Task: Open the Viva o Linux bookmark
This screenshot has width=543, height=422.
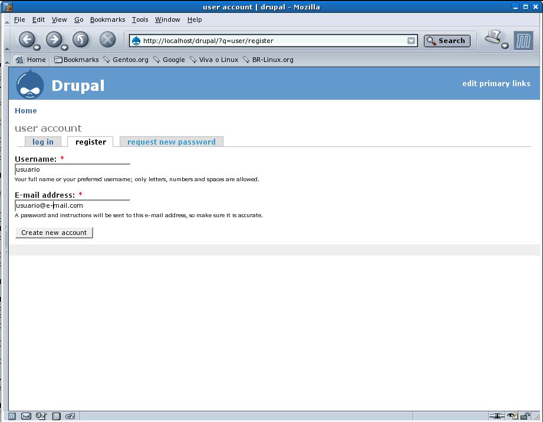Action: point(214,60)
